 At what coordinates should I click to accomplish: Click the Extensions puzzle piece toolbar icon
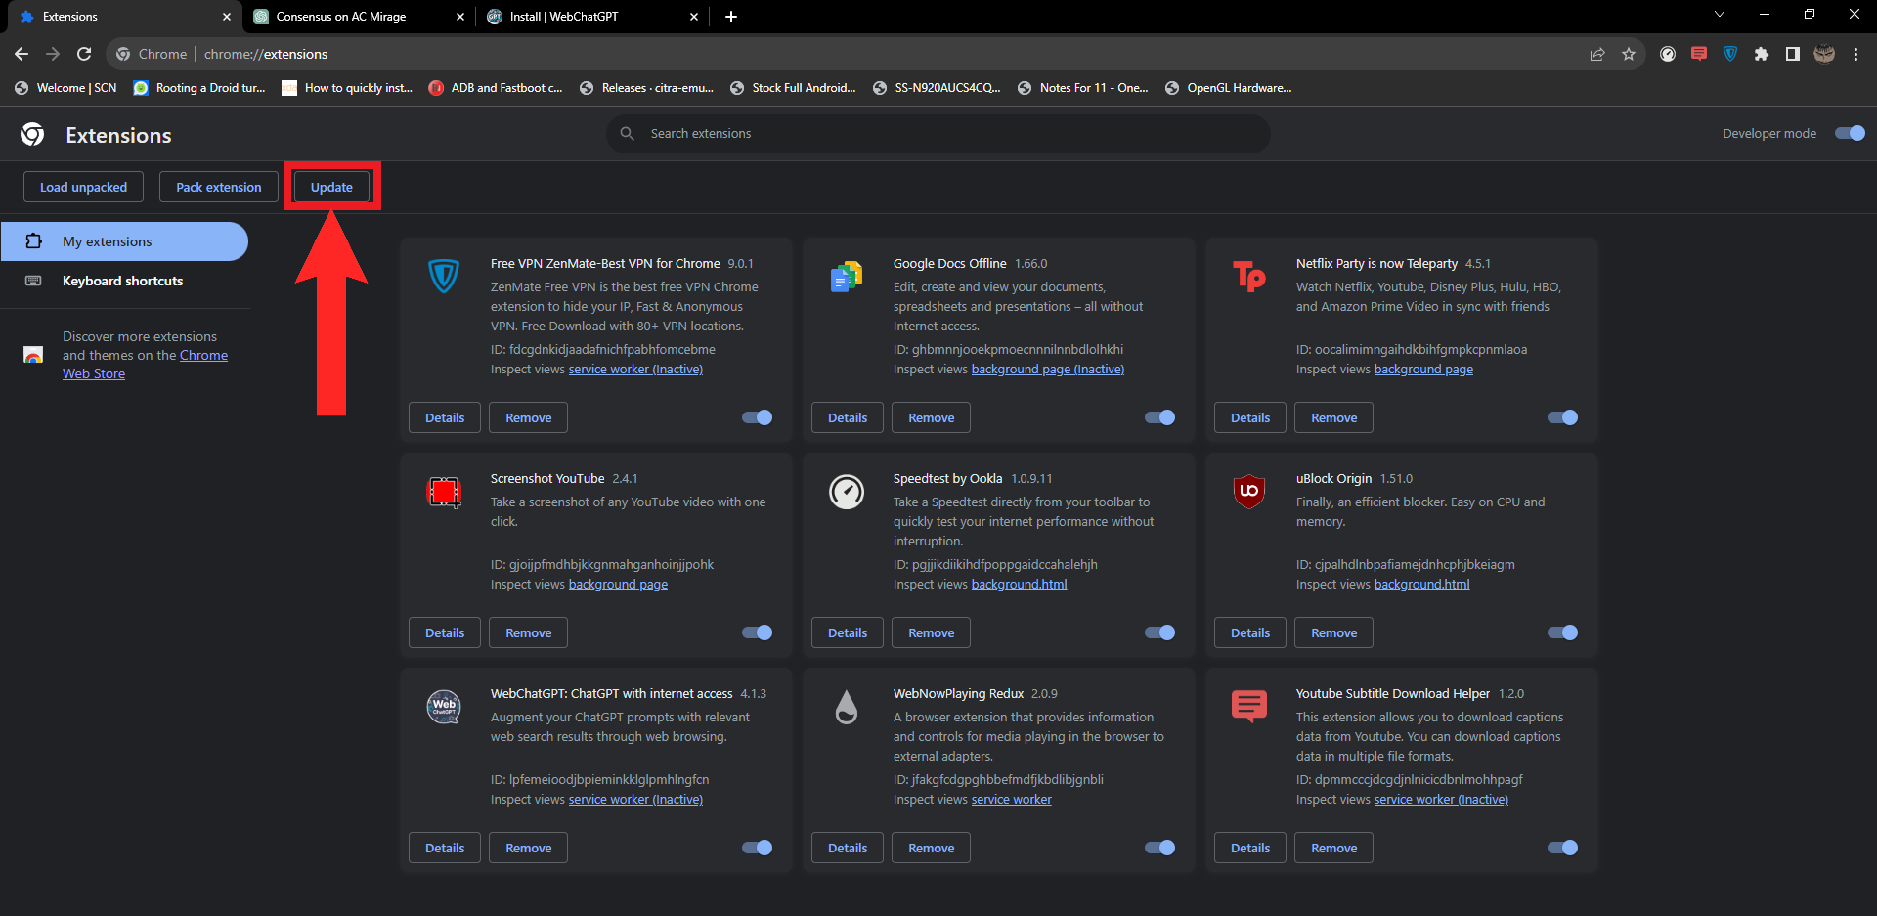[1762, 54]
